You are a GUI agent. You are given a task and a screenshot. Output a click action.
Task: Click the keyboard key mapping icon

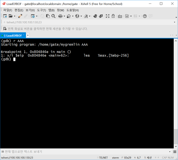click(120, 16)
